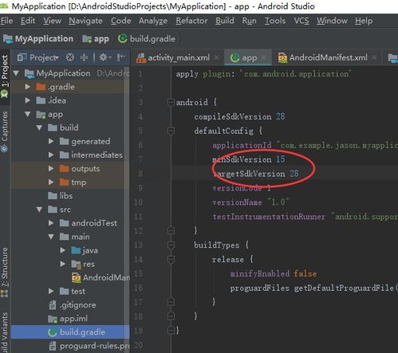Expand the .idea folder
The image size is (398, 353).
pos(28,100)
